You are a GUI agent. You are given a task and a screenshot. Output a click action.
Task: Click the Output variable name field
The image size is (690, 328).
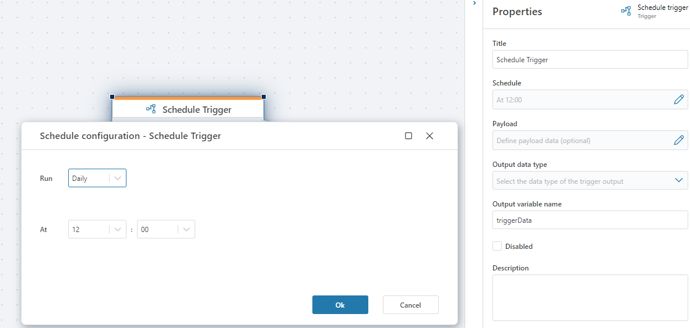[x=590, y=220]
